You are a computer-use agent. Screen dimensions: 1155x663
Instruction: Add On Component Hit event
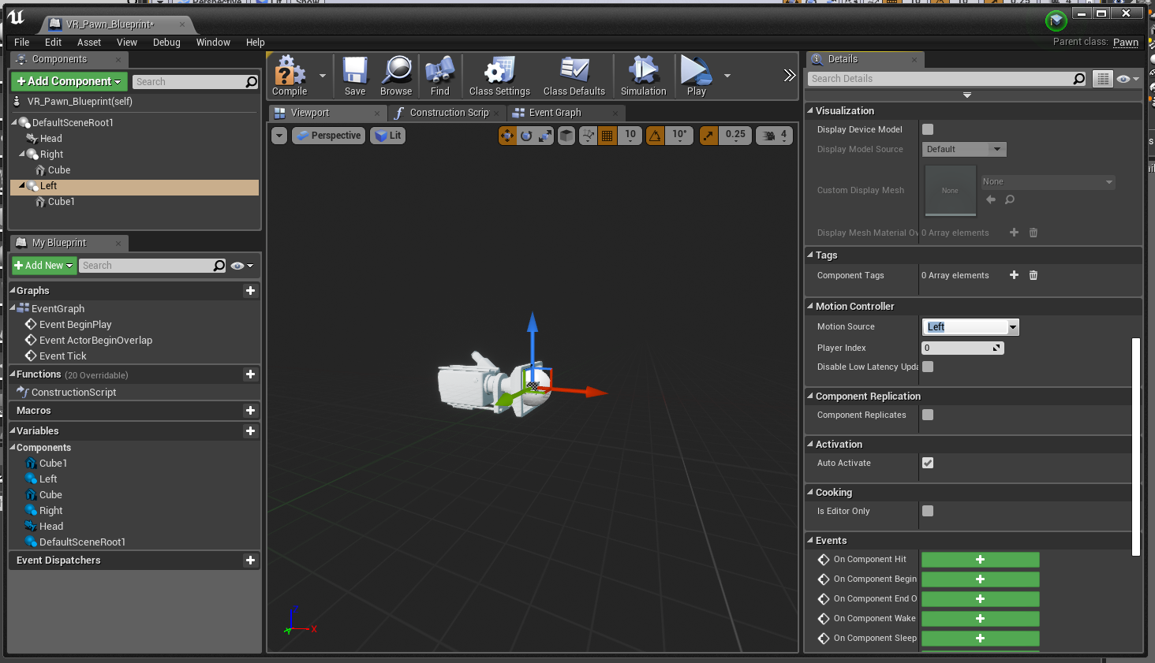(980, 560)
